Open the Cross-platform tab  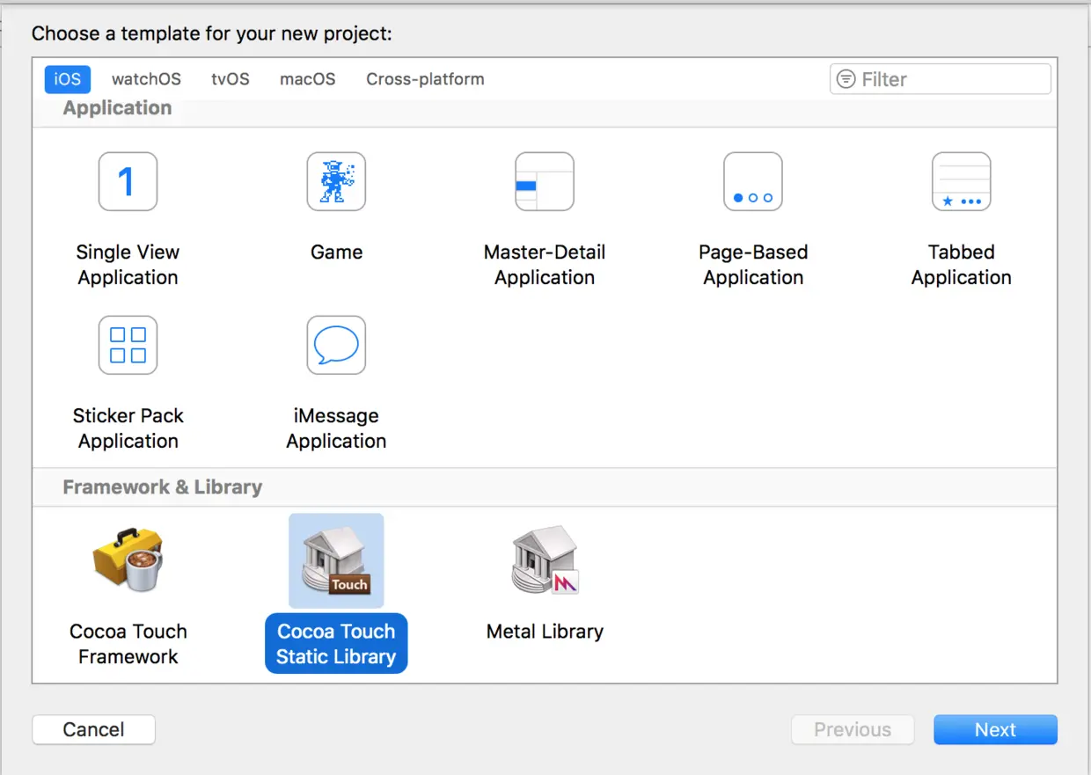click(425, 79)
